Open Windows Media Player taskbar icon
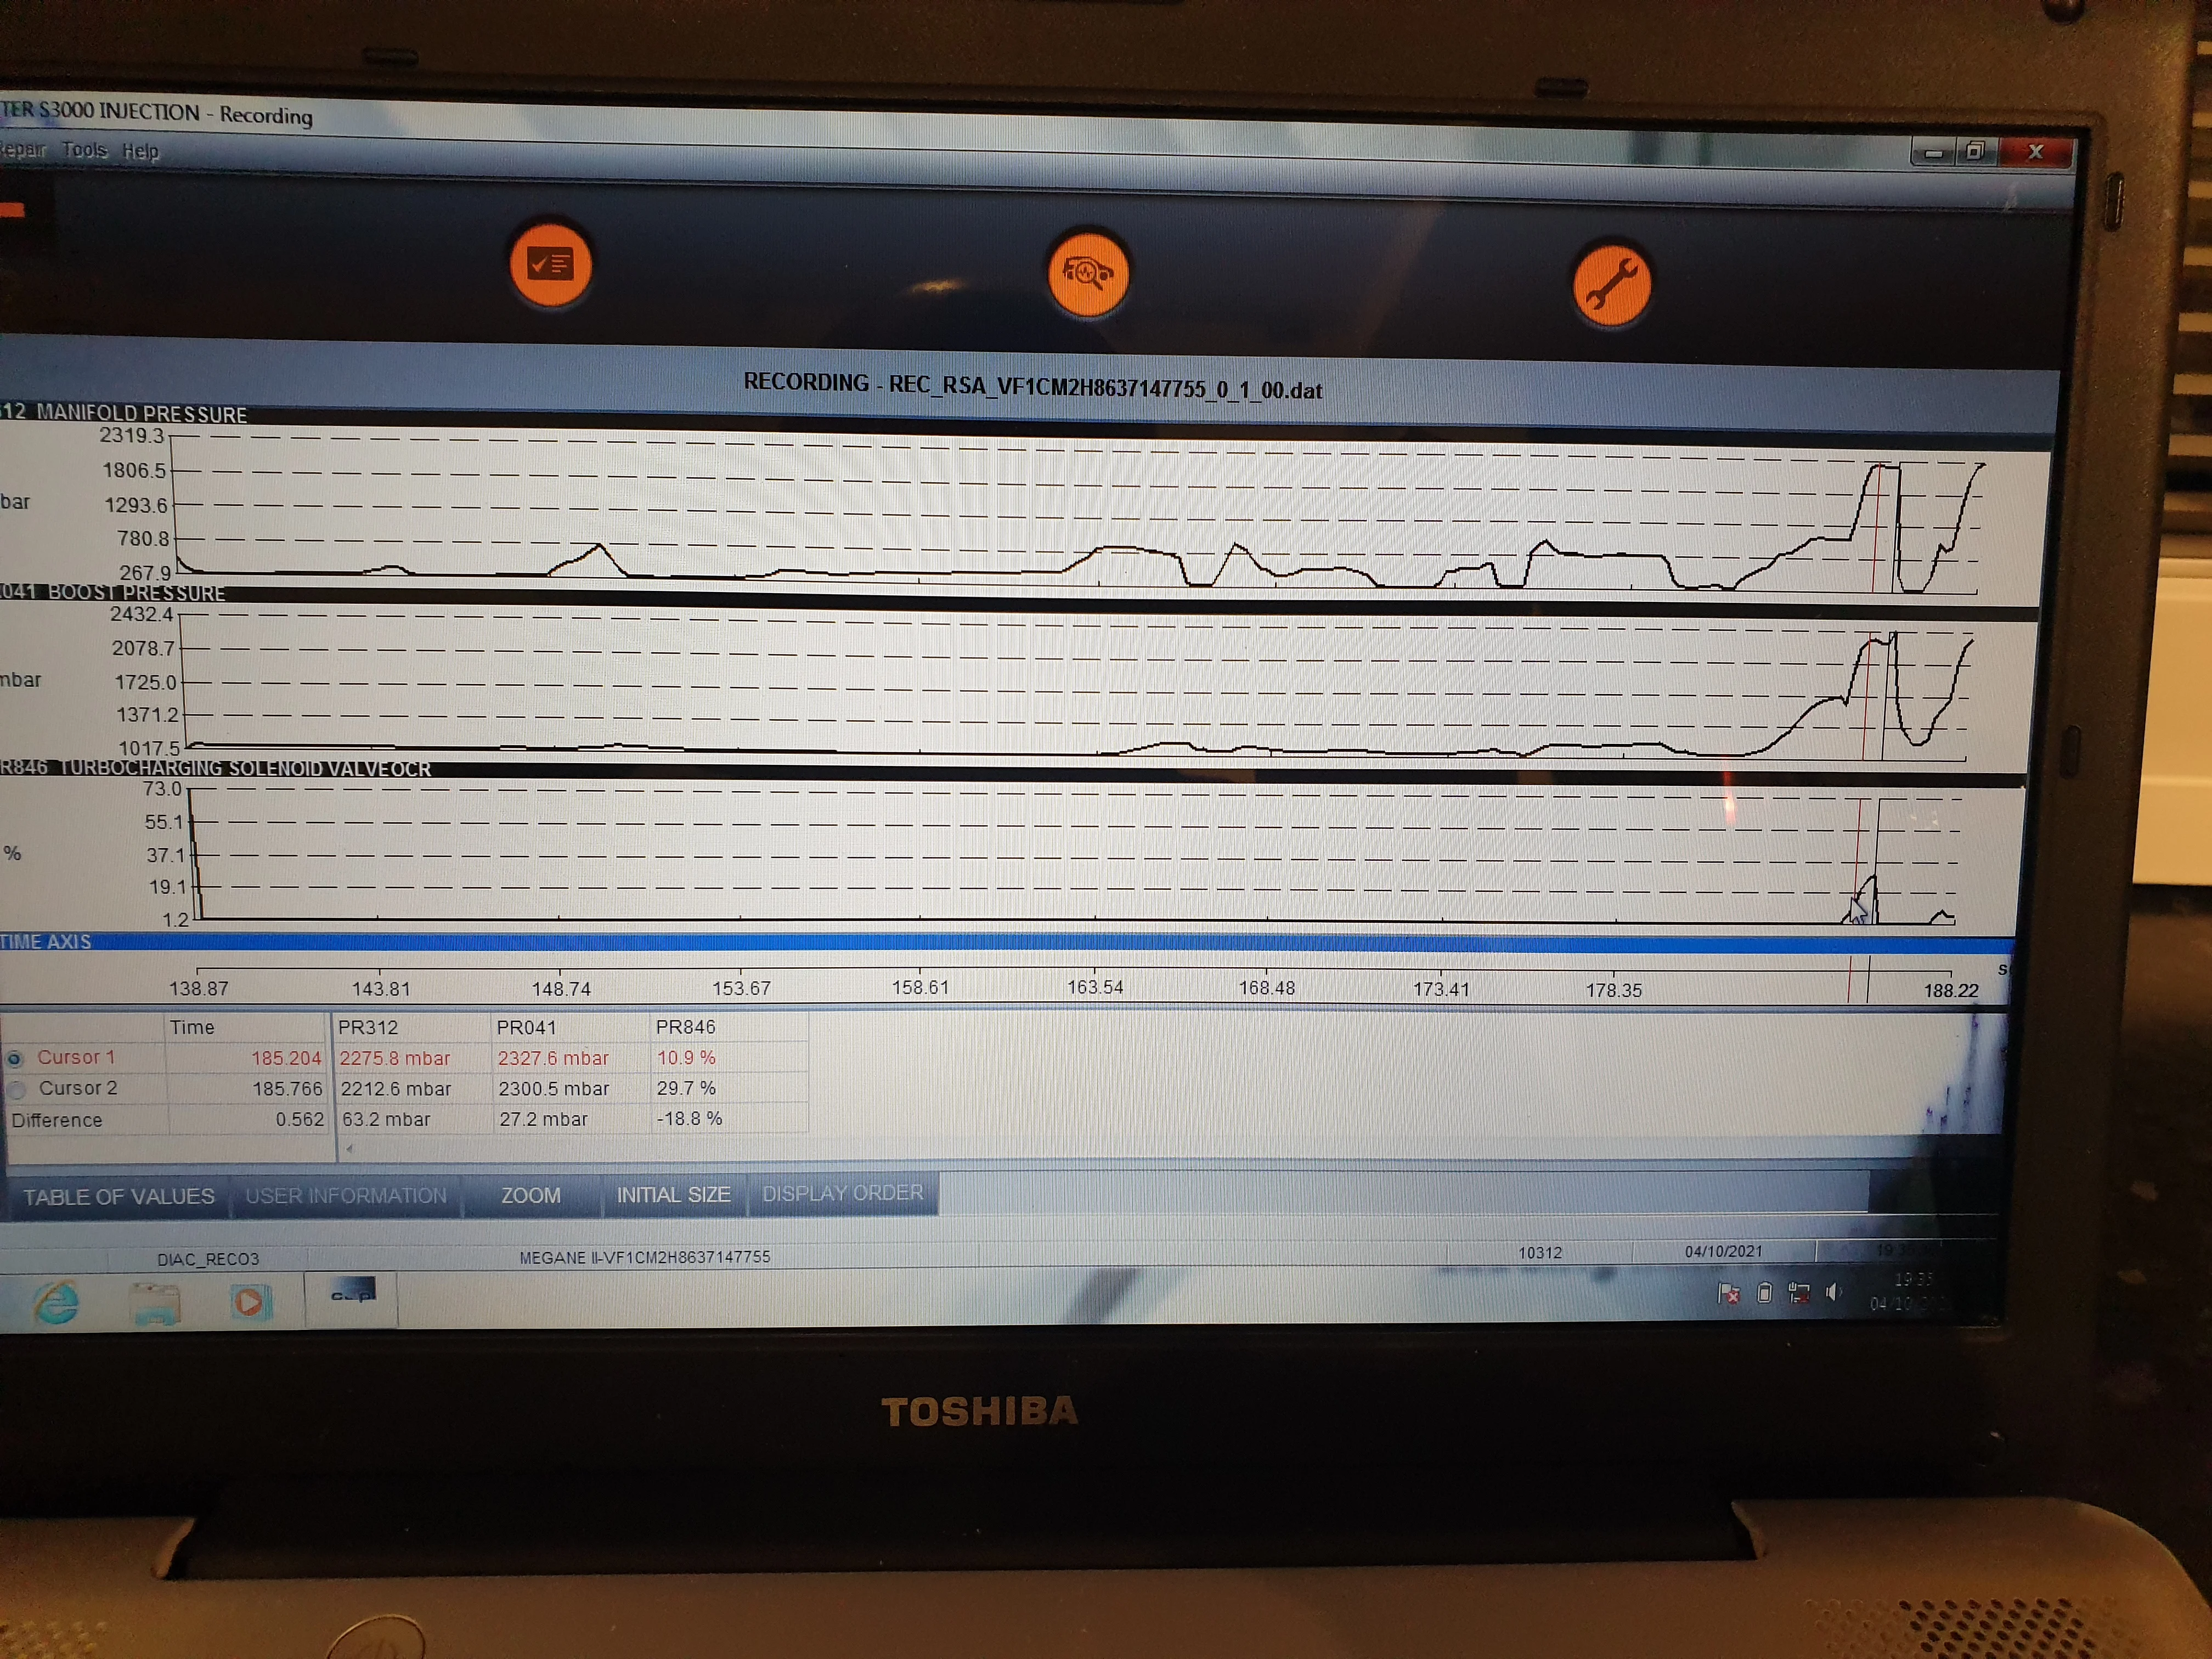Screen dimensions: 2212x1659 click(x=249, y=1302)
